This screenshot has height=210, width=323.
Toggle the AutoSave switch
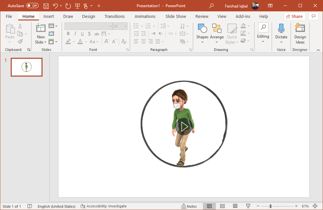coord(32,6)
